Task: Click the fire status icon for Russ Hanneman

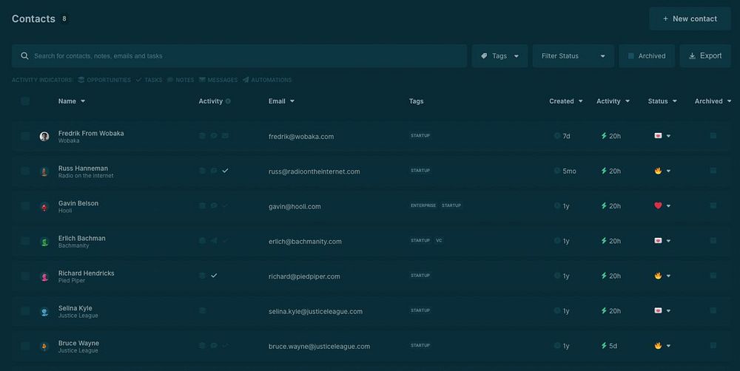Action: click(x=658, y=171)
